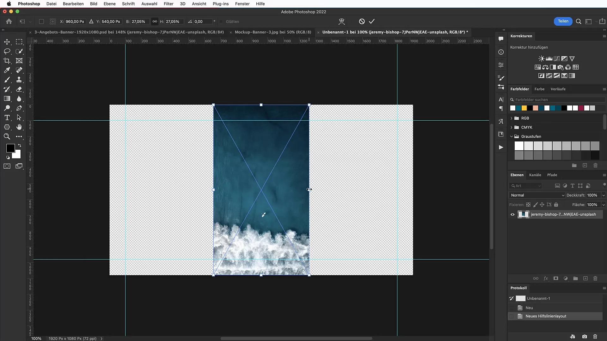Switch to Kanäle tab in panel
The width and height of the screenshot is (607, 341).
click(535, 175)
